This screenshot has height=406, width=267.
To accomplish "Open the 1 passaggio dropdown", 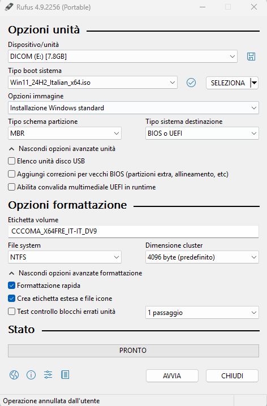I will tap(202, 313).
